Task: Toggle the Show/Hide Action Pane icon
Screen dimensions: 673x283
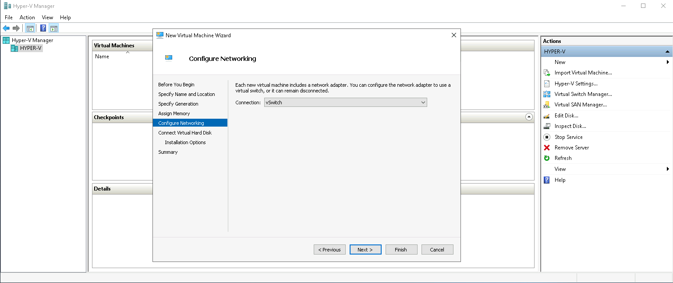Action: click(54, 28)
